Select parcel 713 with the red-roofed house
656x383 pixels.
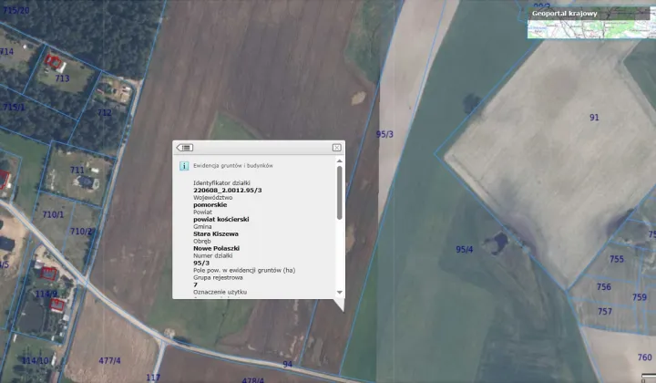(x=61, y=78)
